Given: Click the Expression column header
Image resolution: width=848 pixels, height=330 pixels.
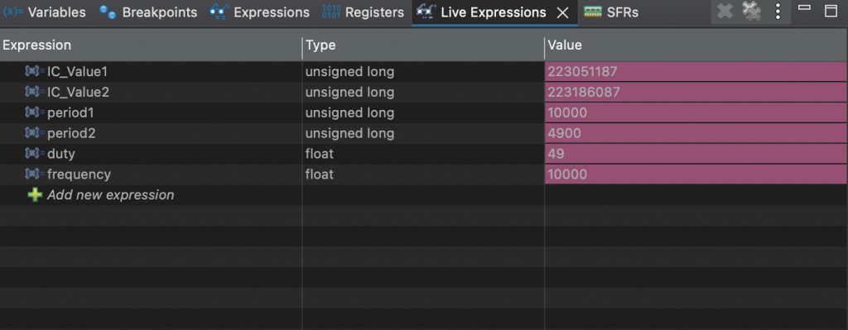Looking at the screenshot, I should coord(151,45).
